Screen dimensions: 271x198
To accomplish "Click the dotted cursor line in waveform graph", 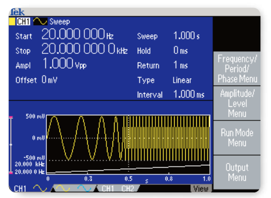I will [x=128, y=144].
